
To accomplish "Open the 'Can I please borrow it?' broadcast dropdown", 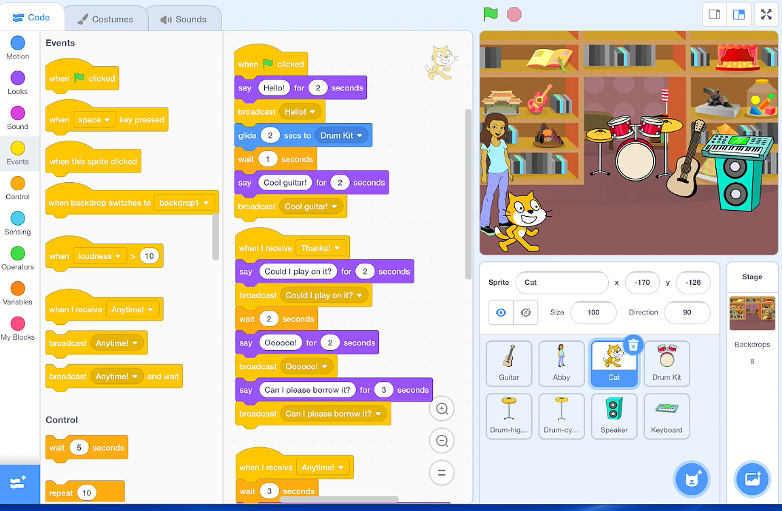I will (x=334, y=414).
